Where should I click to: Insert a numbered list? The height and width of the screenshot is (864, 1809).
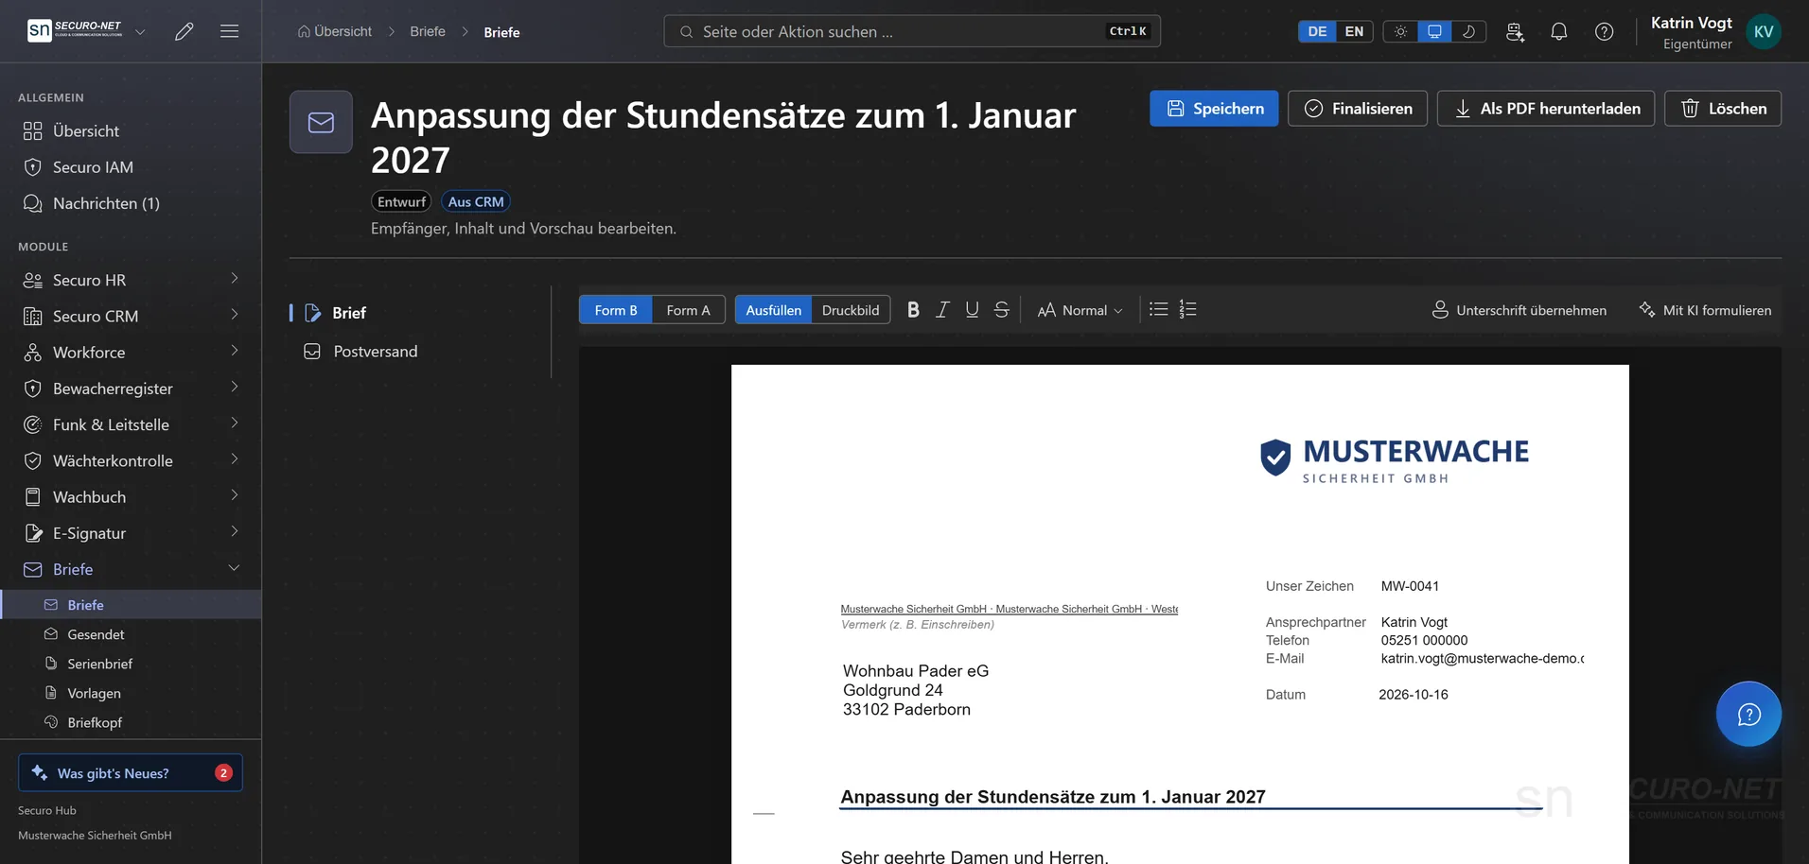point(1188,310)
